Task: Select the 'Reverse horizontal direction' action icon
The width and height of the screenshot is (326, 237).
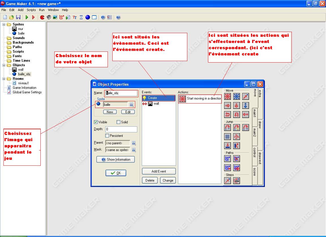Action: [x=228, y=115]
